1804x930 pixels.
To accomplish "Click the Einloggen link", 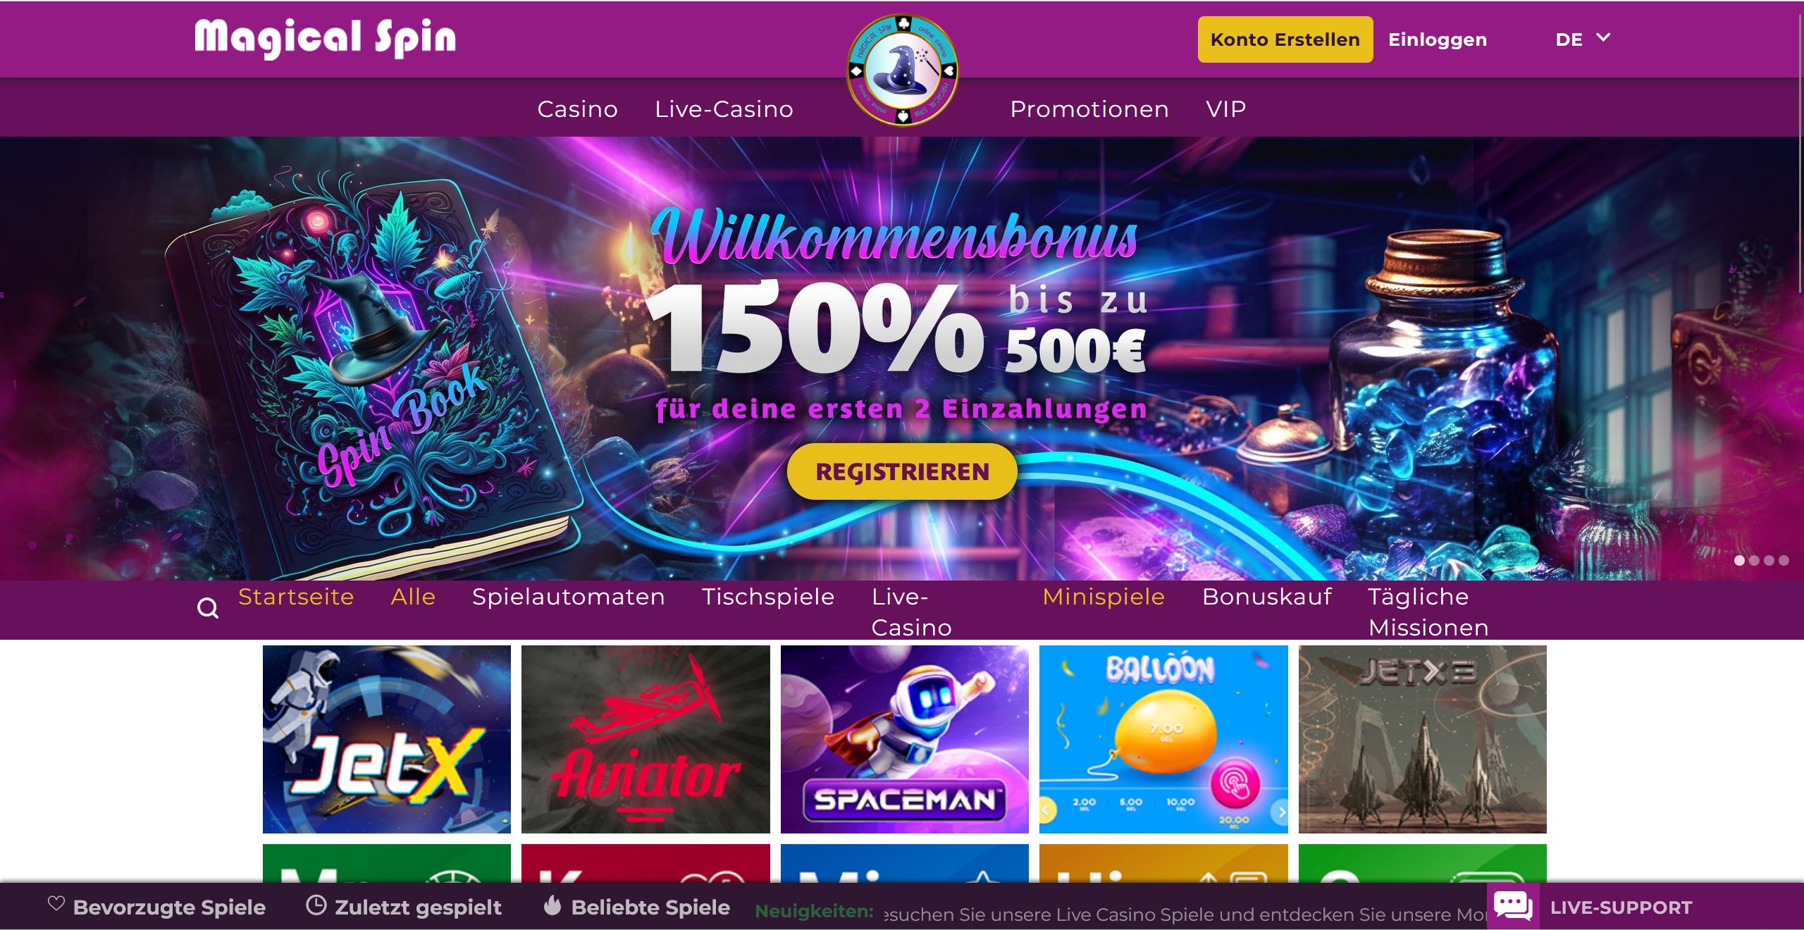I will [1438, 39].
